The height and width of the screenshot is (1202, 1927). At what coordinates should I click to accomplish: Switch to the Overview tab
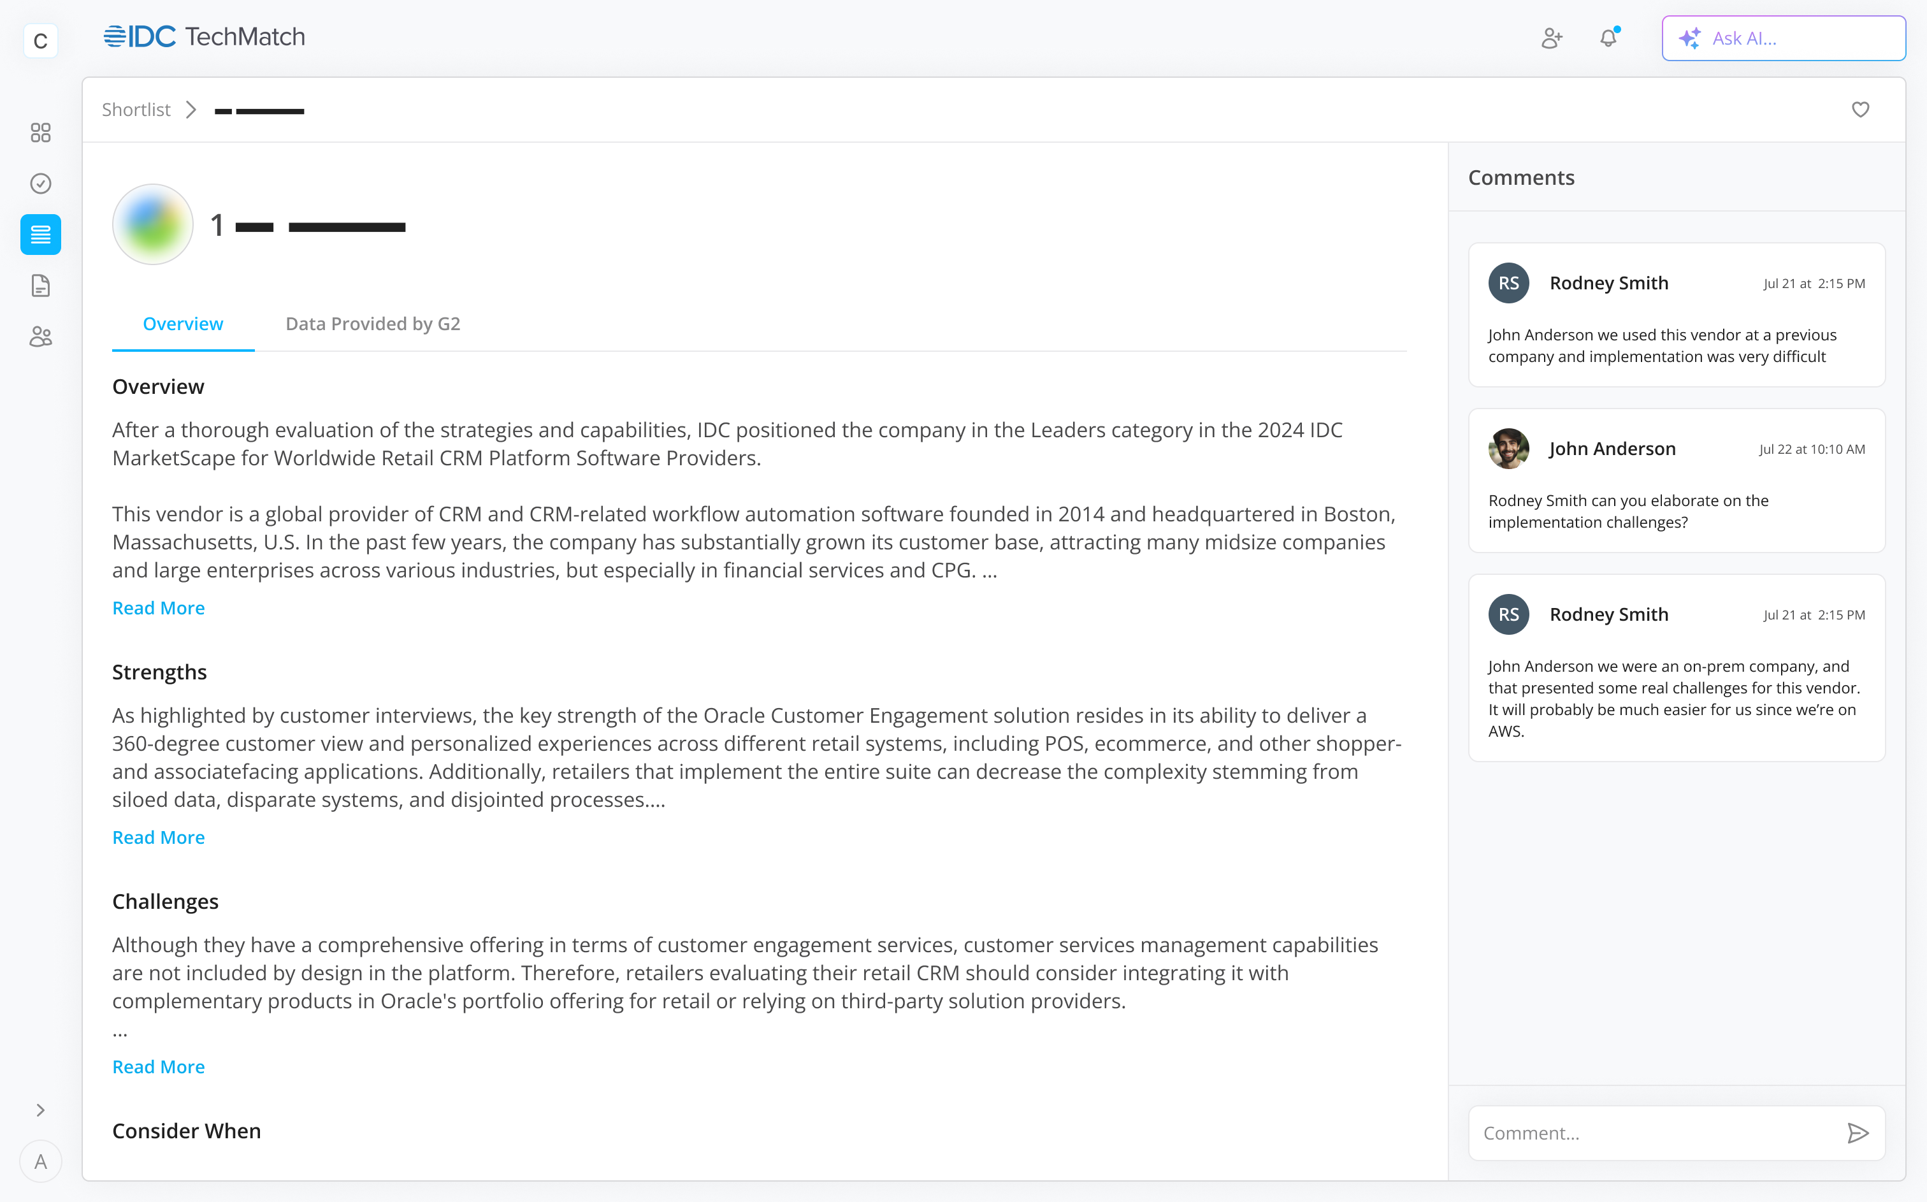(183, 324)
